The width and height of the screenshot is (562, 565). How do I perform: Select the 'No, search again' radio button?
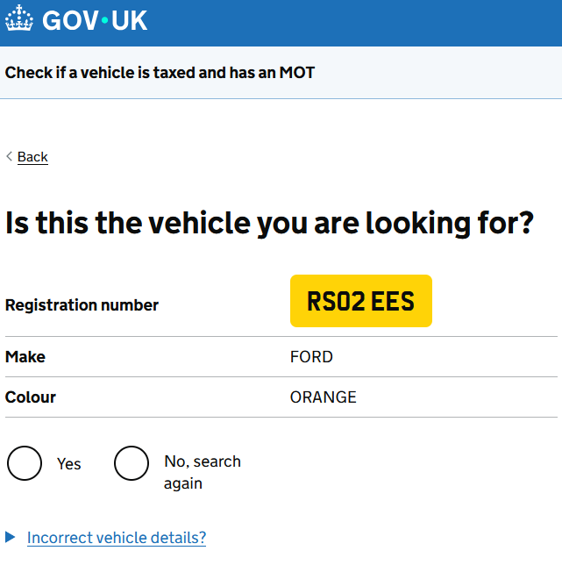coord(132,463)
